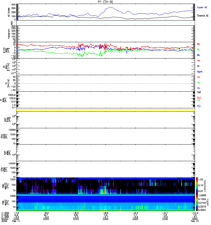This screenshot has width=211, height=225.
Task: Click the B_FIT GSE [nT] axis label
Action: pos(6,50)
